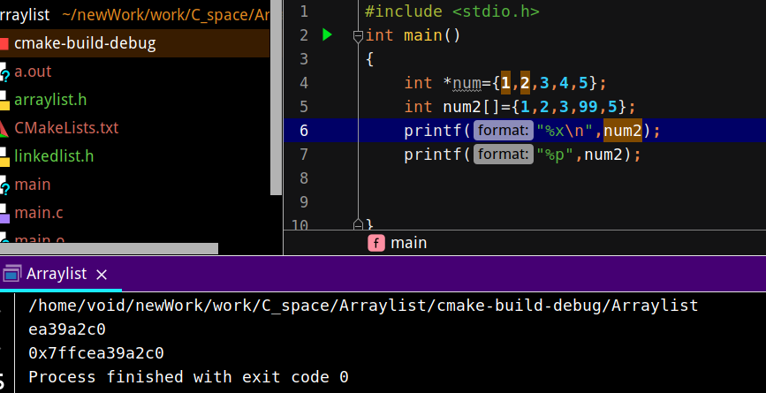Viewport: 766px width, 393px height.
Task: Place cursor on highlighted num2 in line 6
Action: click(622, 131)
